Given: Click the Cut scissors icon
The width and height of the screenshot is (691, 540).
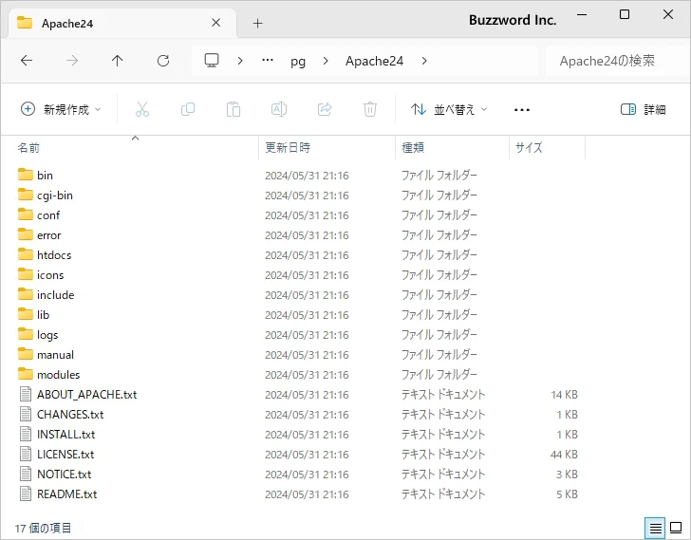Looking at the screenshot, I should coord(142,109).
